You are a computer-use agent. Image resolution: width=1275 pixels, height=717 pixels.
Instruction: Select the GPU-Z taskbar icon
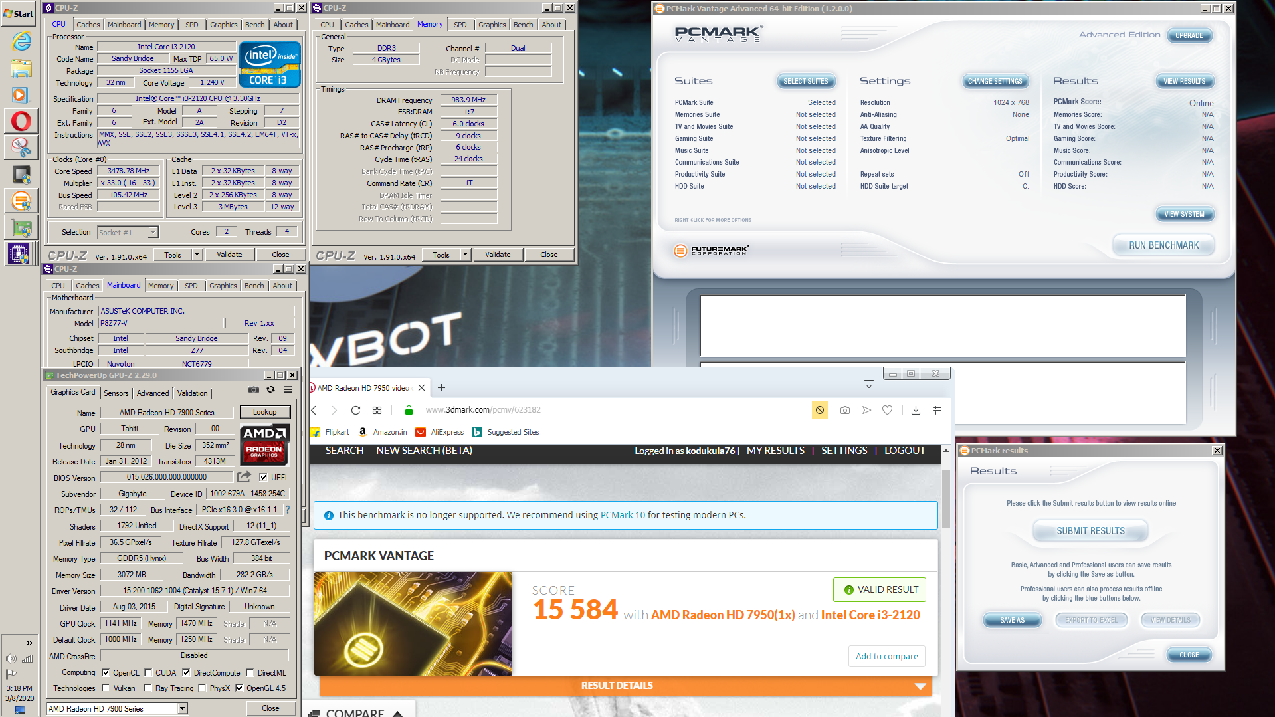coord(21,227)
